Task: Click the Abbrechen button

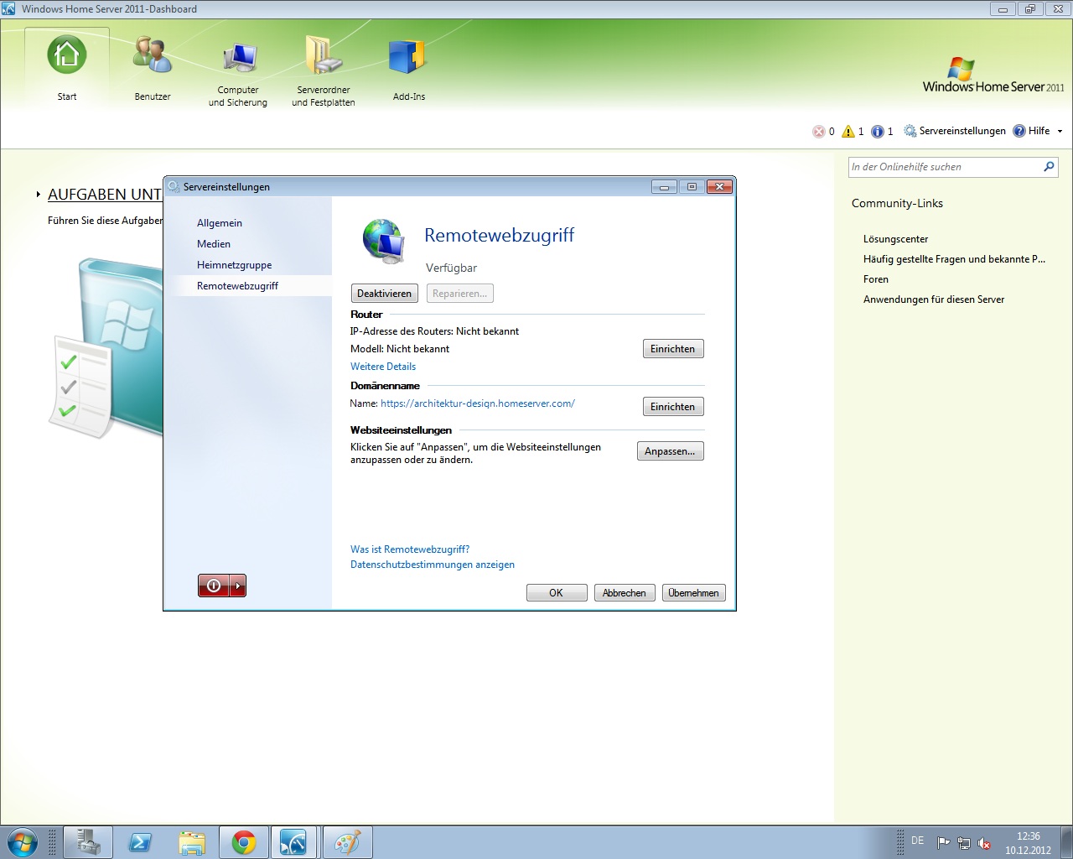Action: pyautogui.click(x=625, y=593)
